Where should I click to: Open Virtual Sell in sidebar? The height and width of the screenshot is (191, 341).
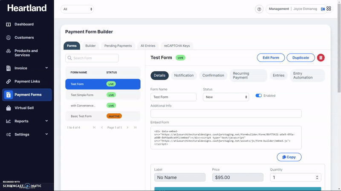(24, 108)
